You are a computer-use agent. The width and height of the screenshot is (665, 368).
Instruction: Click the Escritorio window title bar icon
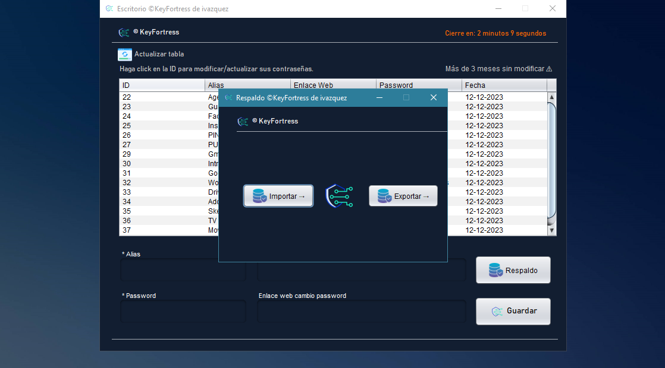[x=109, y=9]
